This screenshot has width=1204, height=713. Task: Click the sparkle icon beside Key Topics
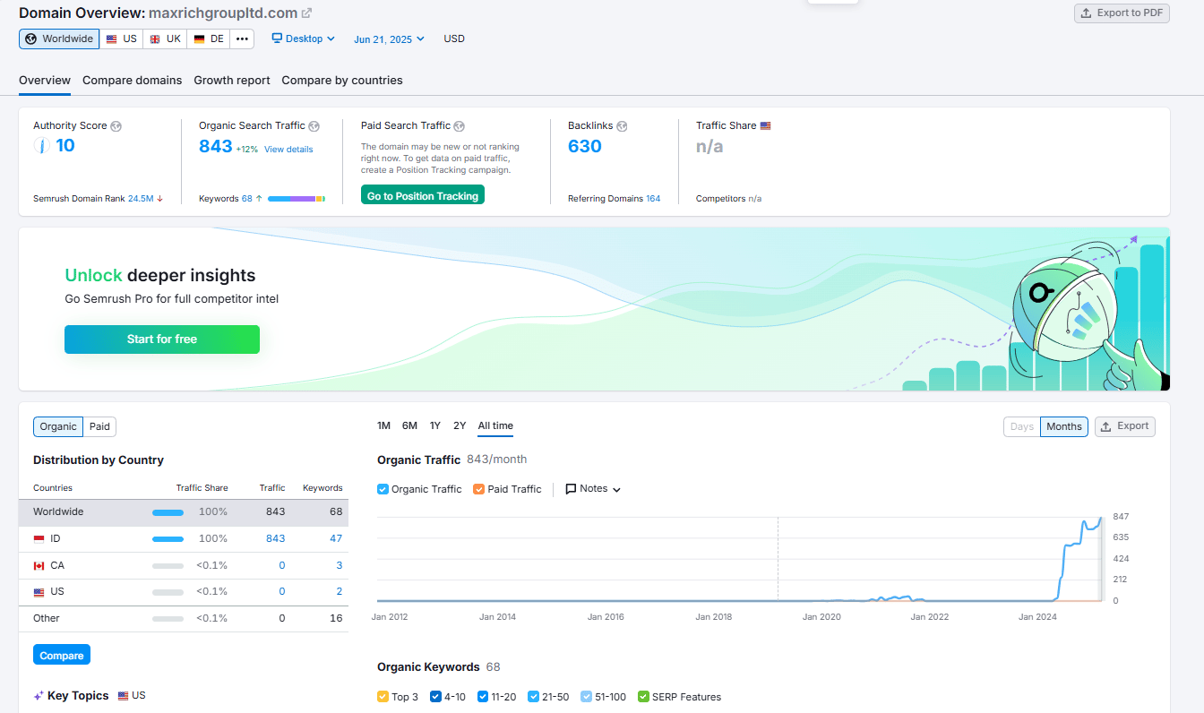click(x=39, y=696)
